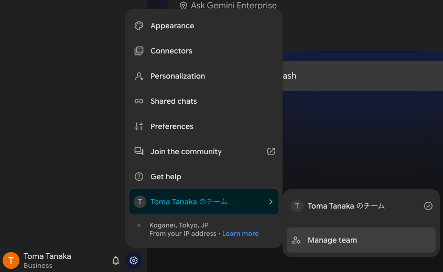The width and height of the screenshot is (443, 272).
Task: Open the Learn more link
Action: [x=241, y=234]
